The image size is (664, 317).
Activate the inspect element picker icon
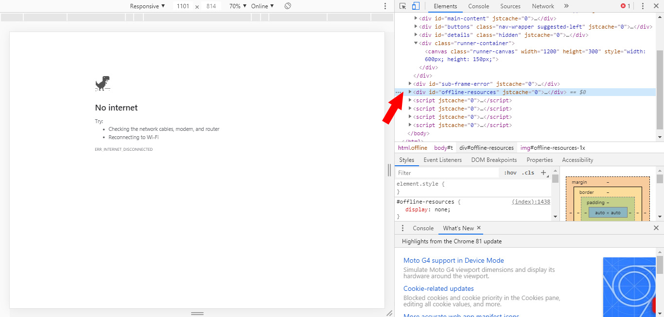click(402, 6)
